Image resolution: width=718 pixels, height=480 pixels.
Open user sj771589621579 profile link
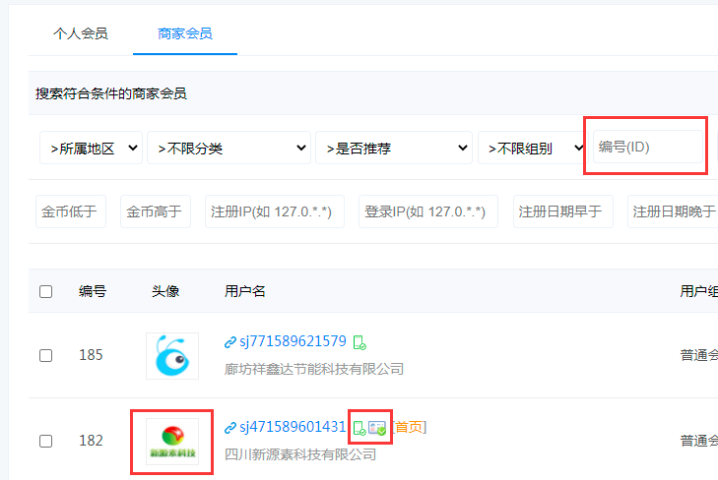click(x=293, y=342)
